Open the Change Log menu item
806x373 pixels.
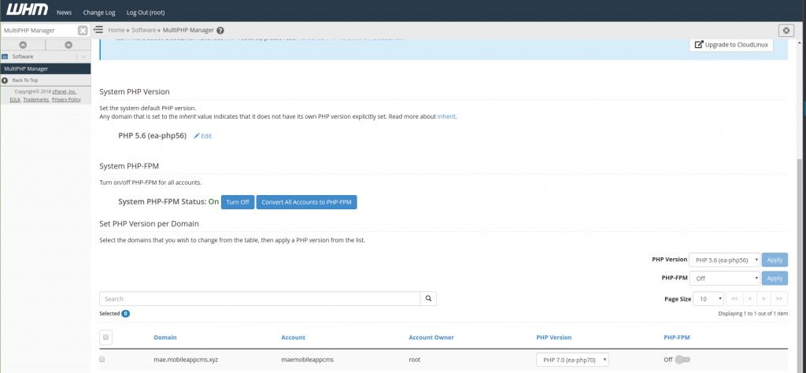pyautogui.click(x=98, y=13)
